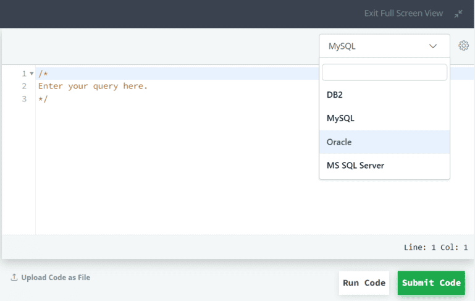Focus the dropdown search input field
This screenshot has width=475, height=301.
click(x=384, y=72)
